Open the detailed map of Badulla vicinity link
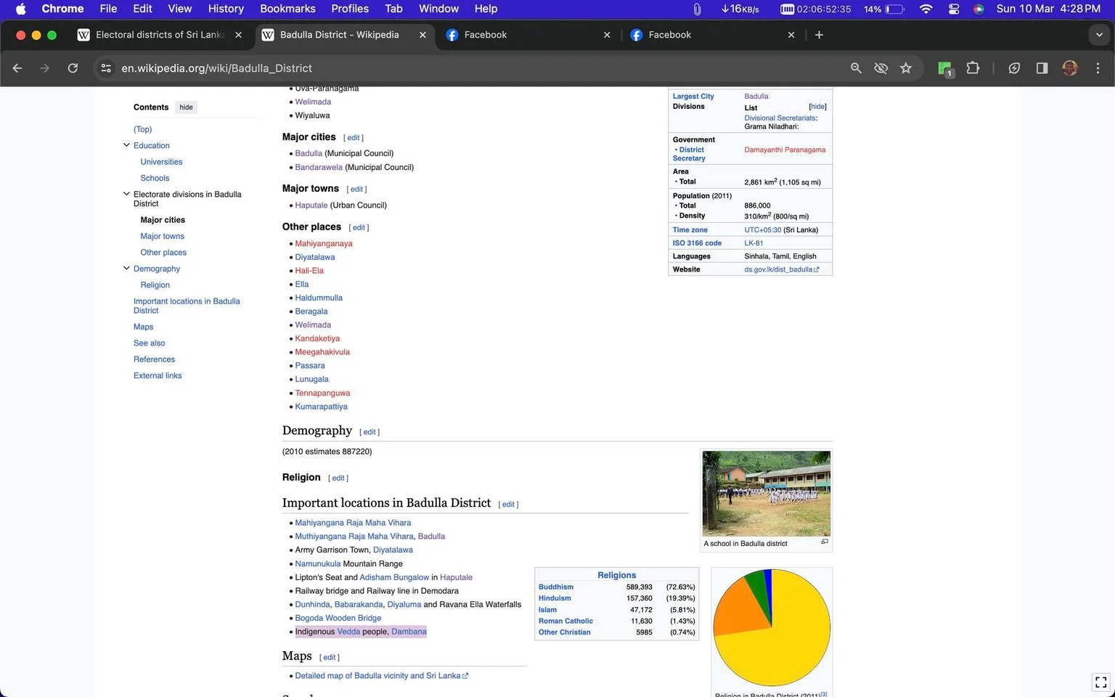Viewport: 1115px width, 697px height. (x=382, y=676)
